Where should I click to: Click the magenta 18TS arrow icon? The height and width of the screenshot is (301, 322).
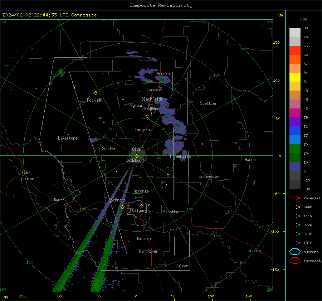295,243
